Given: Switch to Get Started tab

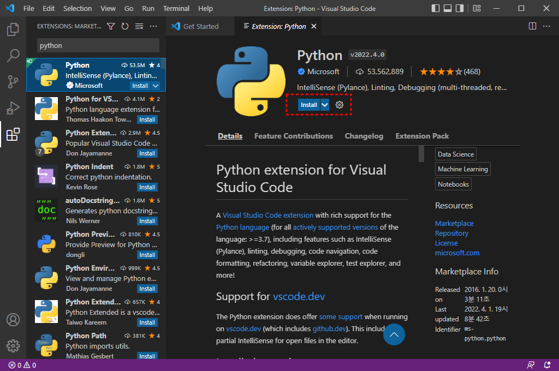Looking at the screenshot, I should [200, 26].
